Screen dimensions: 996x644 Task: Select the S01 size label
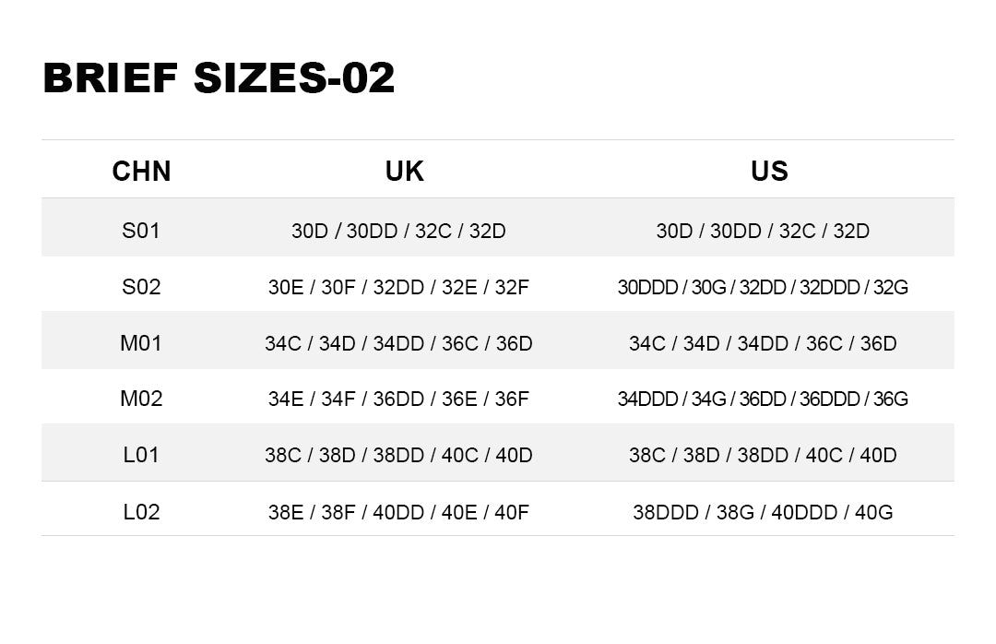point(141,230)
